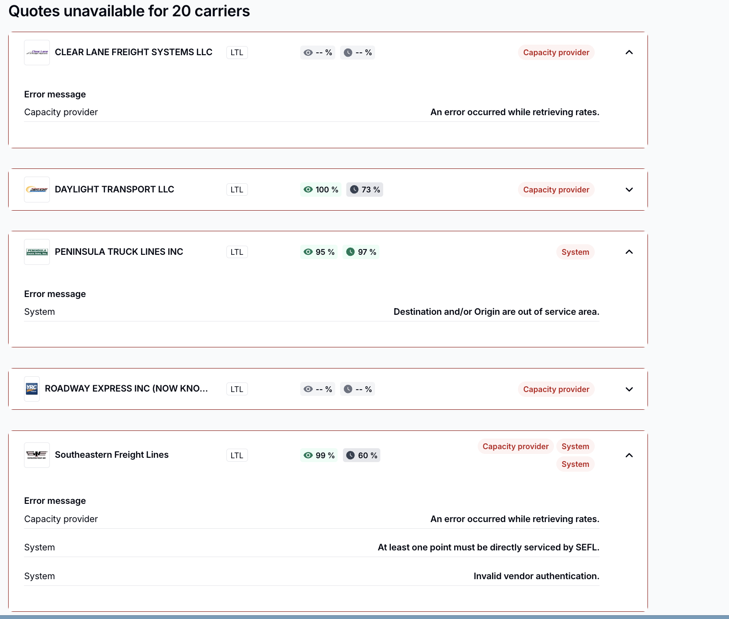Click the CLEAR LANE FREIGHT SYSTEMS LLC name
The image size is (729, 619).
133,52
